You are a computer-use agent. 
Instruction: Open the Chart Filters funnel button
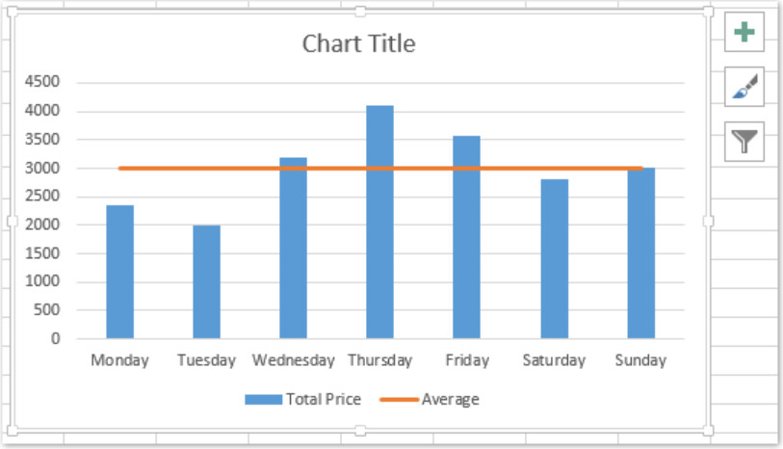pos(744,142)
